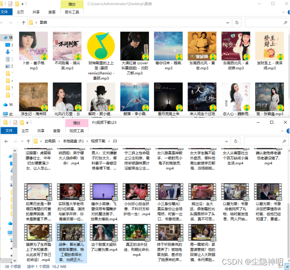
Task: Select 真正的法外狂徒 video file
Action: coord(137,240)
